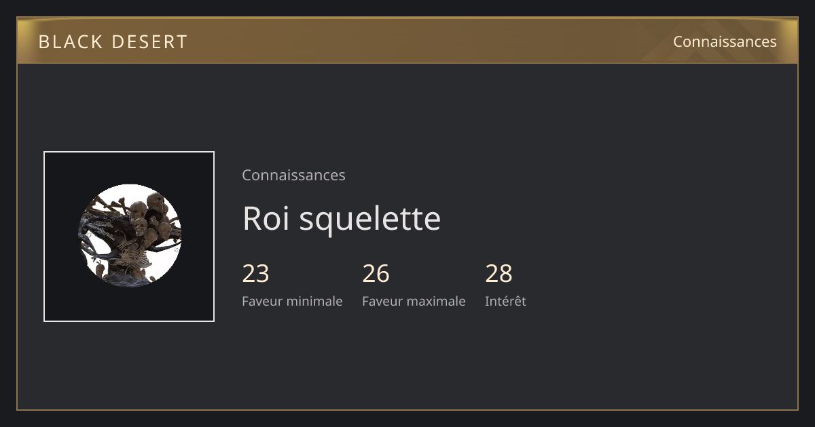
Task: Click the empty dark area beside the stats
Action: pos(659,285)
